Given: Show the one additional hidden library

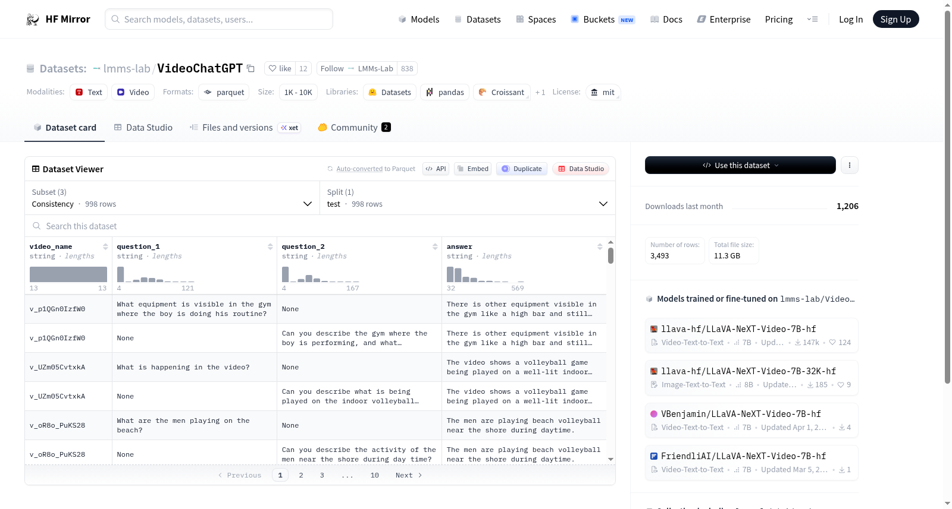Looking at the screenshot, I should 540,92.
